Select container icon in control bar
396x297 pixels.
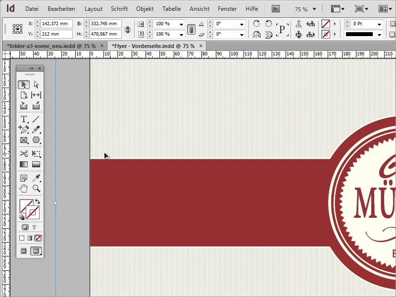coord(299,23)
